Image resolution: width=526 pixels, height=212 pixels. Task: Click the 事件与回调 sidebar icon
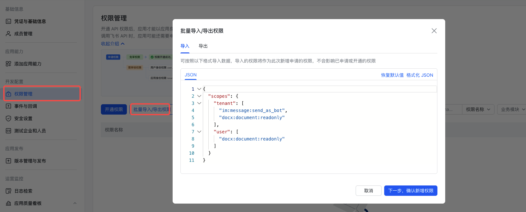tap(8, 106)
